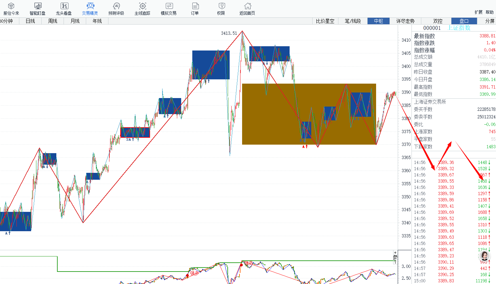Screen dimensions: 496x284
Task: Switch to the 周线 period tab
Action: tap(52, 21)
